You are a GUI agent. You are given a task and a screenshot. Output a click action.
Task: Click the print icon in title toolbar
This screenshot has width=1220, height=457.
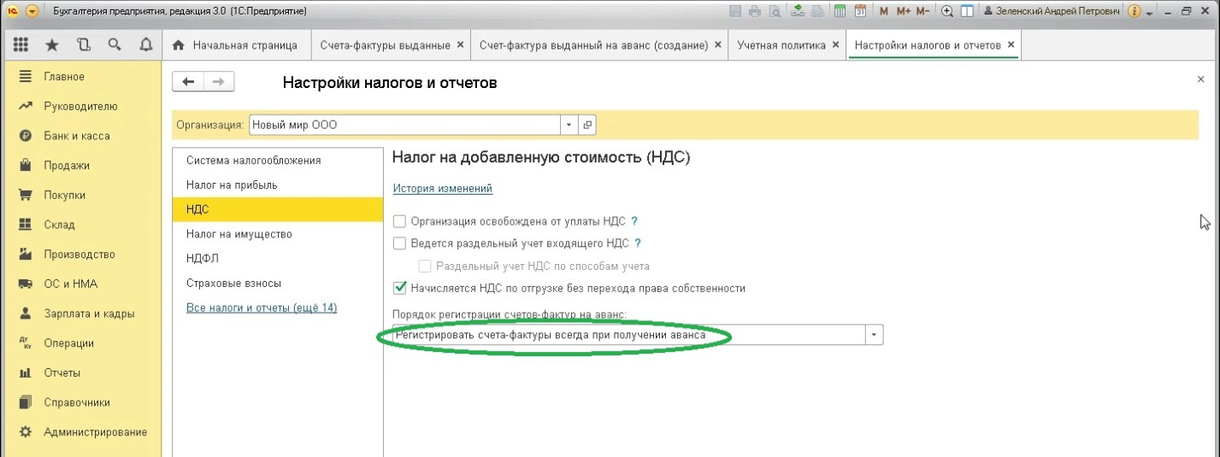(x=754, y=12)
